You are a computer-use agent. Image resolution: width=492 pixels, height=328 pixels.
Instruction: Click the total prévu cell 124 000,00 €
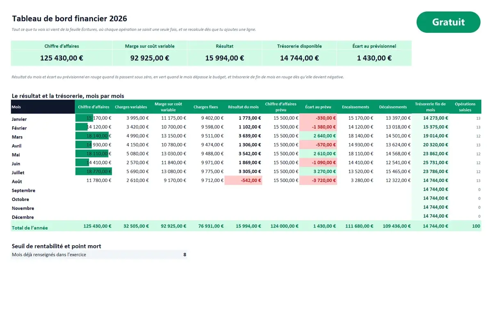[x=281, y=226]
